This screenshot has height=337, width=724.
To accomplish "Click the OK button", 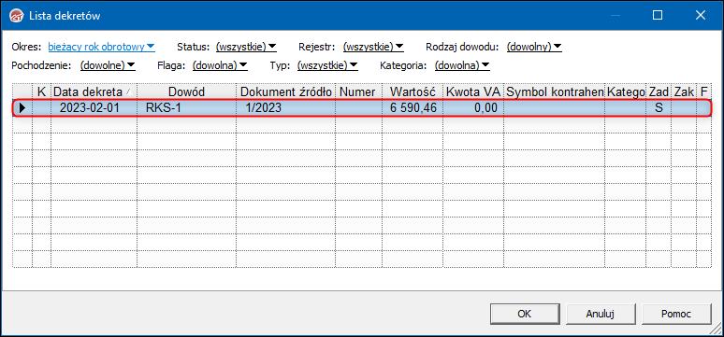I will 525,314.
